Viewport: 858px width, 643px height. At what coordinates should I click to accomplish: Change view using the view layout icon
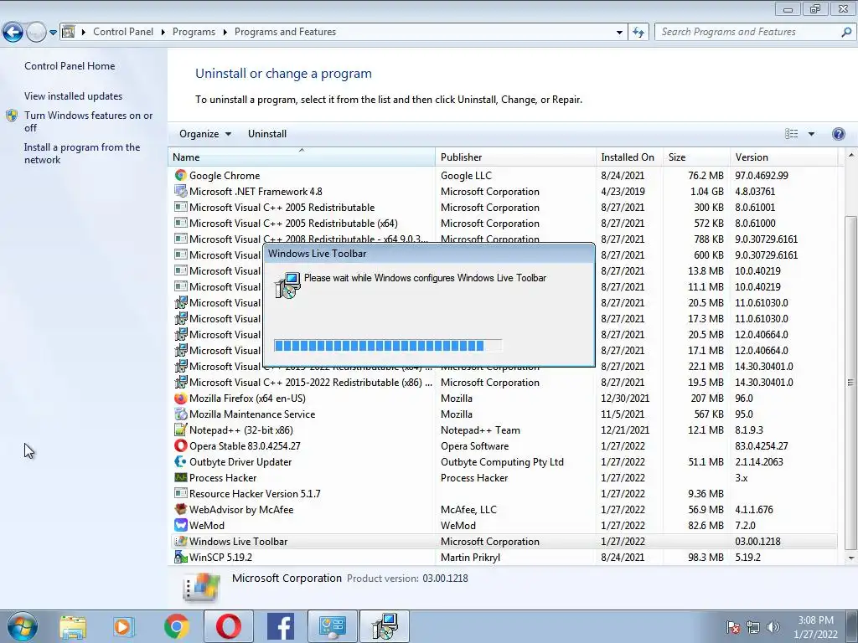(x=791, y=134)
